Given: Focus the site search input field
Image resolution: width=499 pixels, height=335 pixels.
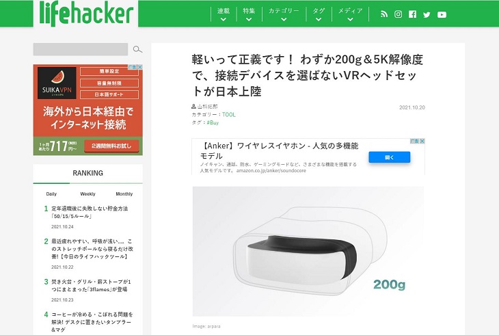Looking at the screenshot, I should pos(81,49).
